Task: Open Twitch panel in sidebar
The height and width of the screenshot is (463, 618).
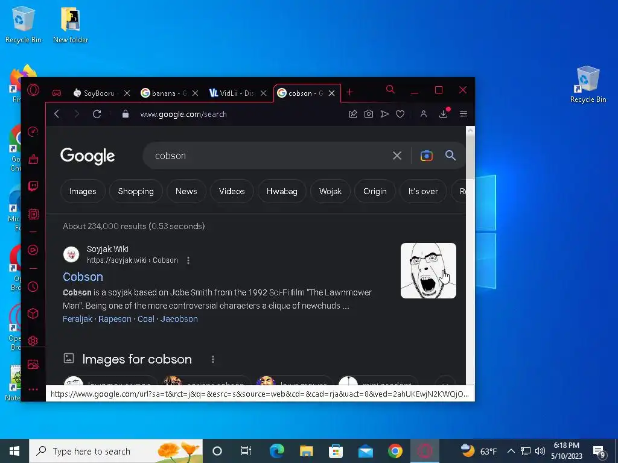Action: coord(33,186)
